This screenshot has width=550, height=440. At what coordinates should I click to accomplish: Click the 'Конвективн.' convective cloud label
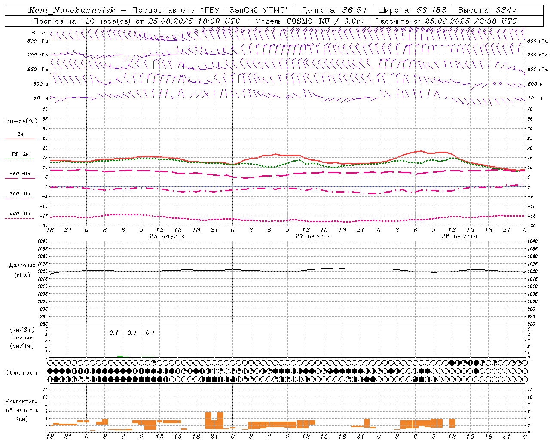tap(22, 402)
